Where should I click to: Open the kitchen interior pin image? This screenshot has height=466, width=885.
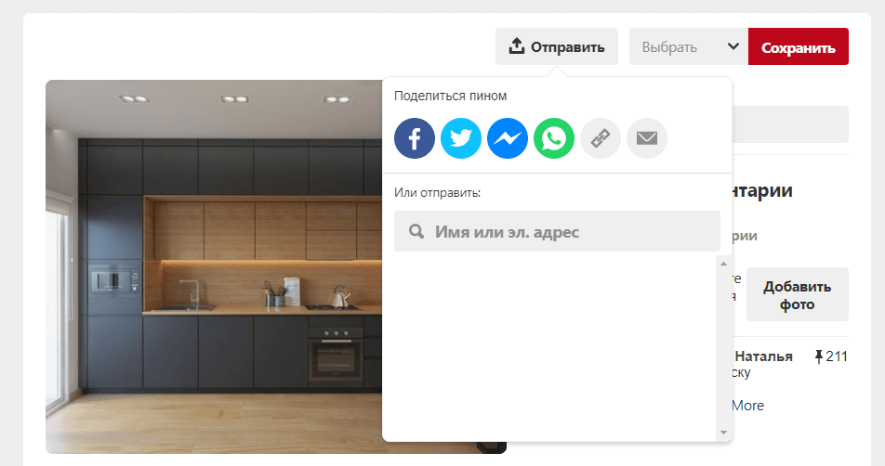pyautogui.click(x=214, y=266)
